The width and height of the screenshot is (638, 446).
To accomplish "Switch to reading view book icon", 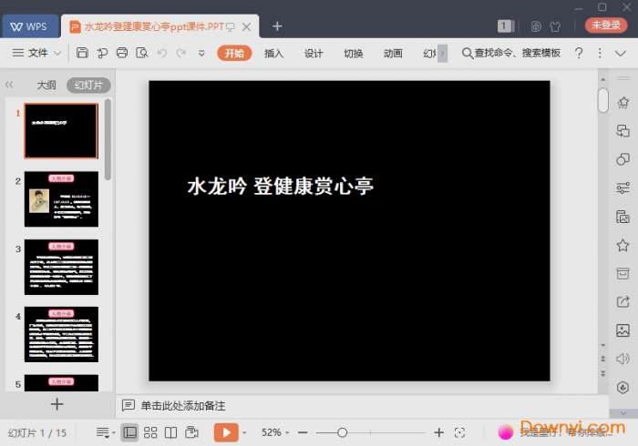I will [171, 432].
